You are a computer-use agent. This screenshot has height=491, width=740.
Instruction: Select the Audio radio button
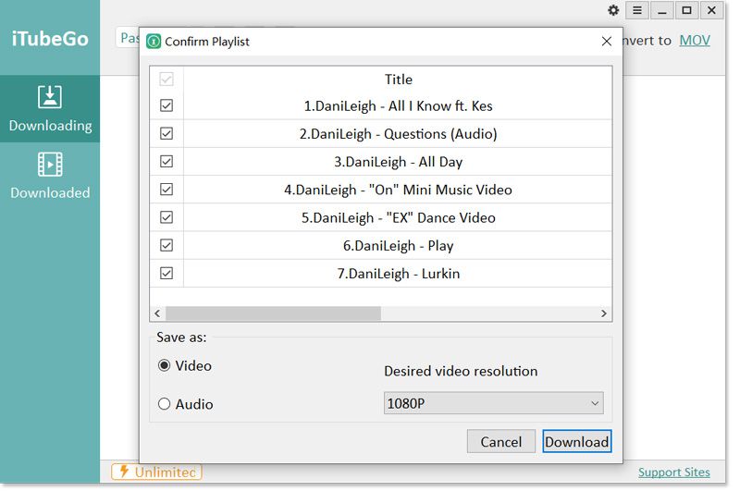point(164,404)
